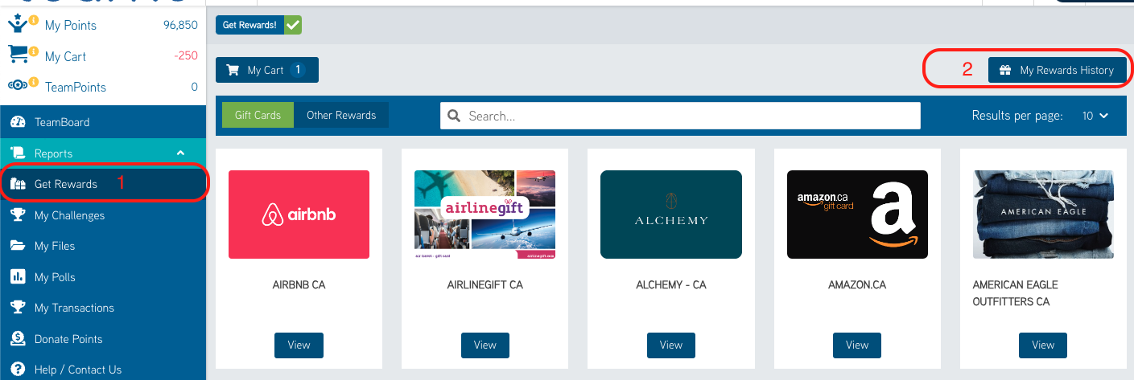
Task: Click the TeamPoints icon in sidebar
Action: 18,85
